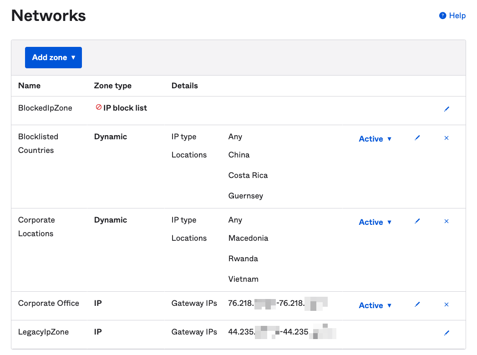Open Active status dropdown for Corporate Locations
Viewport: 477px width, 355px height.
pyautogui.click(x=375, y=222)
